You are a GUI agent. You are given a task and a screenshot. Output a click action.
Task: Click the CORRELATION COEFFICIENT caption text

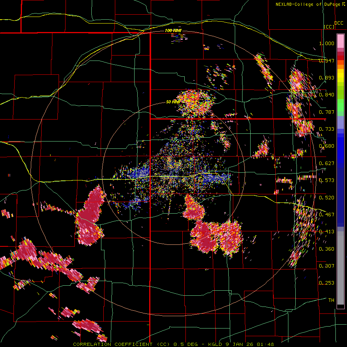point(113,344)
